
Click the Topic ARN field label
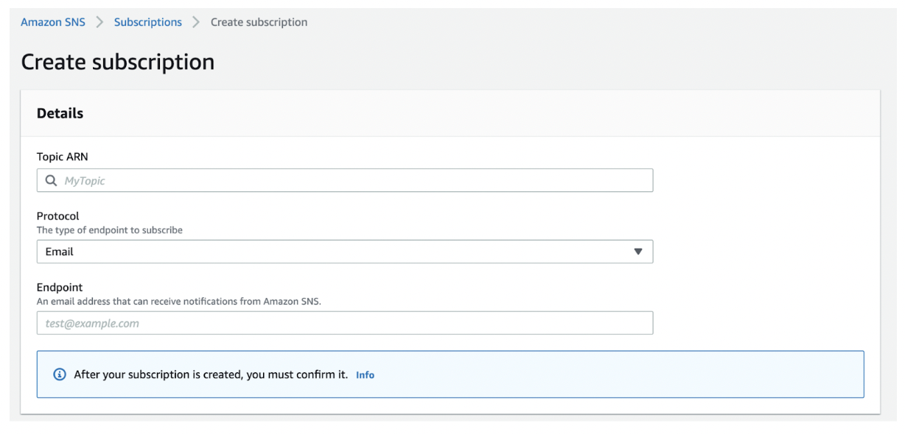pyautogui.click(x=63, y=156)
